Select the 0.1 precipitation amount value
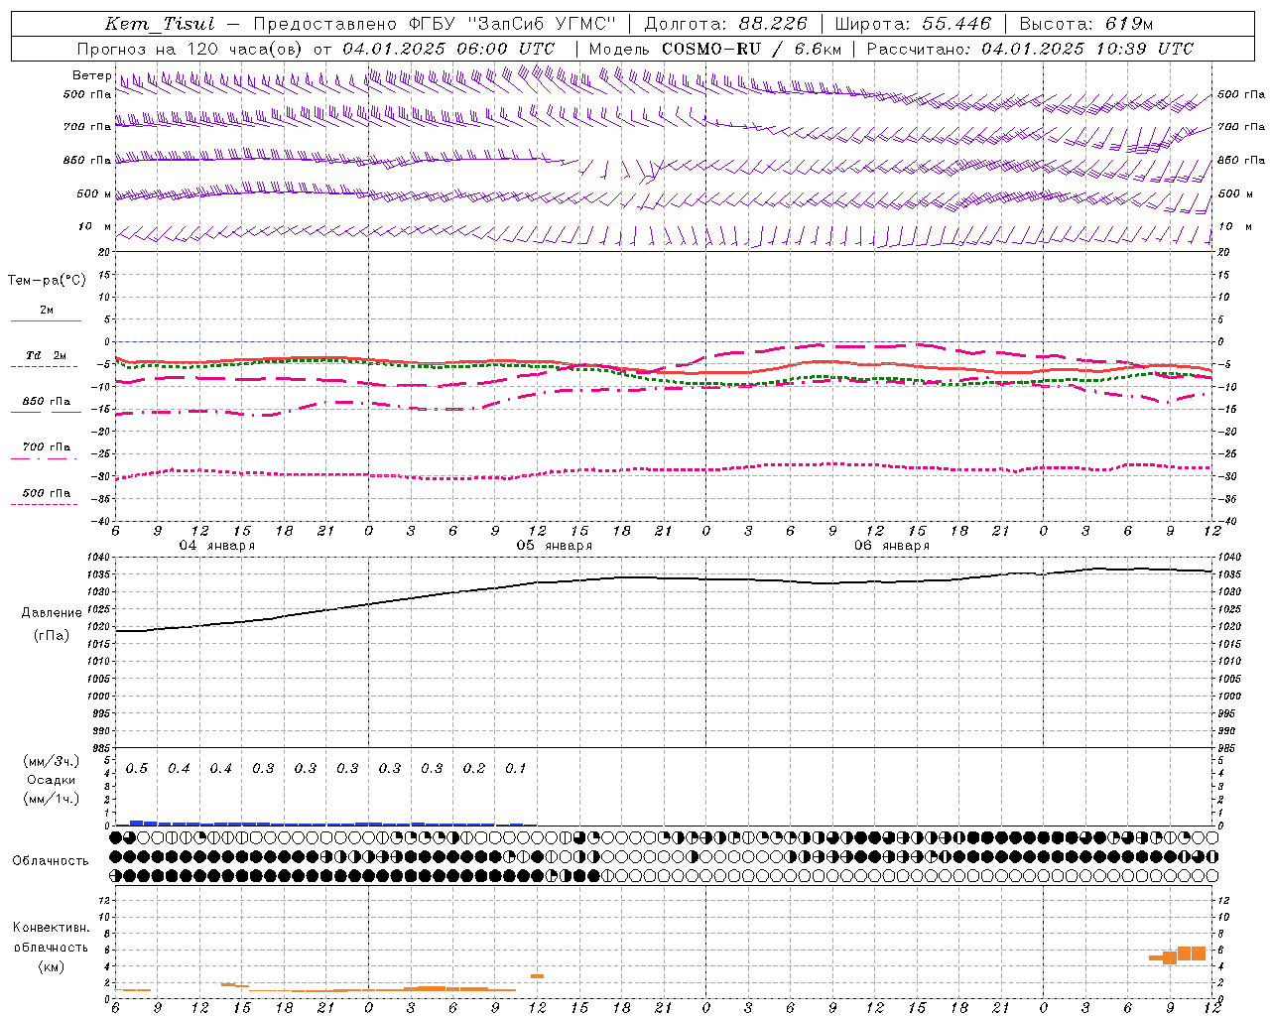The height and width of the screenshot is (1016, 1270). pos(516,768)
